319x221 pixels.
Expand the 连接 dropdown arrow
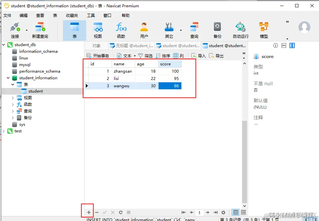point(27,30)
